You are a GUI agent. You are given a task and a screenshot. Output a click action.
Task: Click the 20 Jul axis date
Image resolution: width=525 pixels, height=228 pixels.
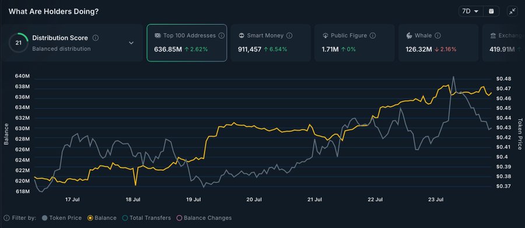[254, 199]
